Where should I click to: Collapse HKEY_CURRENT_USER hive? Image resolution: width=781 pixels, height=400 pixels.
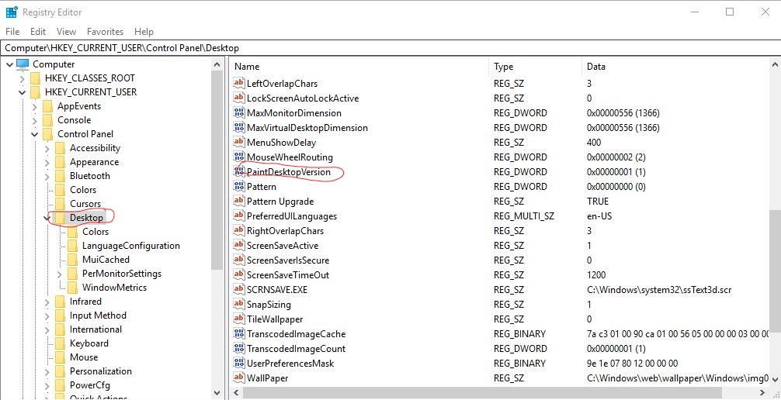coord(22,92)
